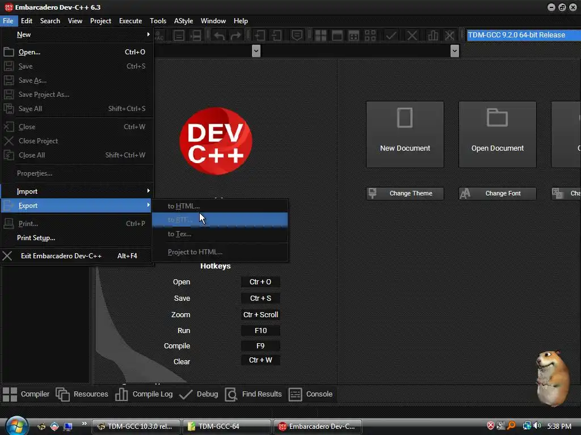581x435 pixels.
Task: Click the 5:38 PM taskbar clock
Action: pos(559,426)
